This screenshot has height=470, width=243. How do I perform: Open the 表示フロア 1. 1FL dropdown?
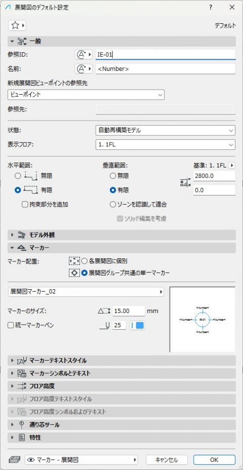tap(166, 144)
